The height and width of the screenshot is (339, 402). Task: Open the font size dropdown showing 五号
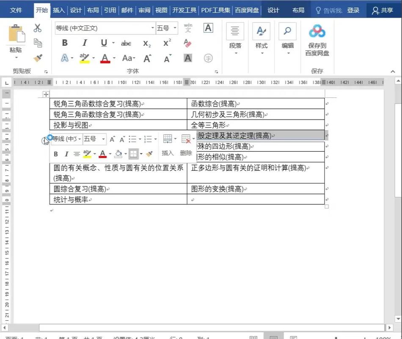[175, 28]
